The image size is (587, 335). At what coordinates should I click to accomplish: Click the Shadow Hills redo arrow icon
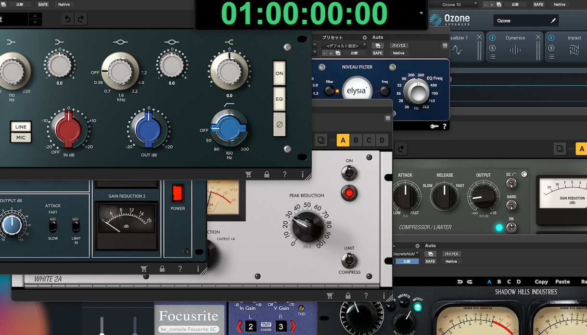pos(470,282)
